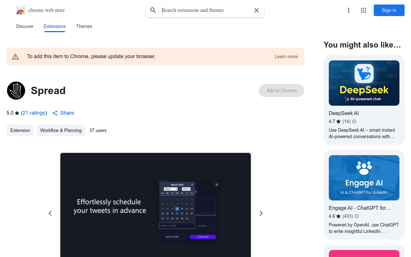Click the disabled Add to Chrome button
Image resolution: width=411 pixels, height=257 pixels.
pos(282,91)
